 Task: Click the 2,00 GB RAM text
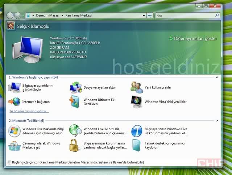click(x=59, y=48)
